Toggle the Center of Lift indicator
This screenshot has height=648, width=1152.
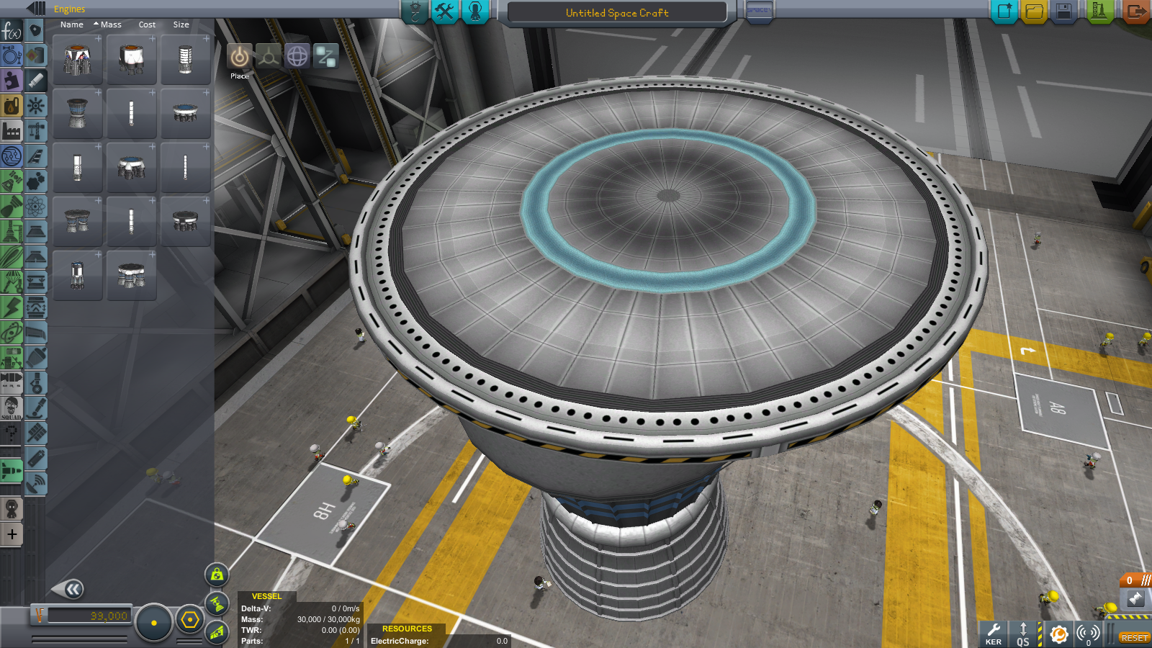pos(217,633)
